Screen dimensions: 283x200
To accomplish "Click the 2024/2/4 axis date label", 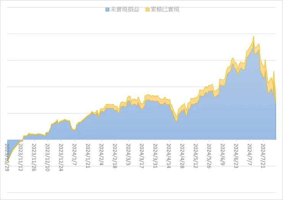I will (101, 155).
